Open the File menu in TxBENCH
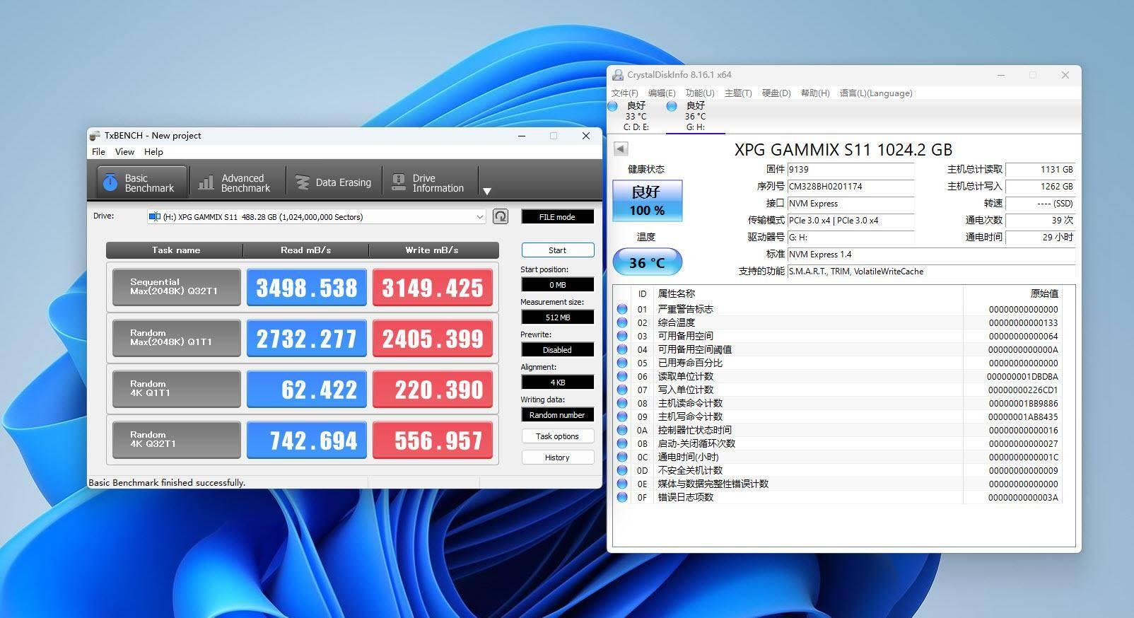Viewport: 1134px width, 618px height. pyautogui.click(x=98, y=151)
